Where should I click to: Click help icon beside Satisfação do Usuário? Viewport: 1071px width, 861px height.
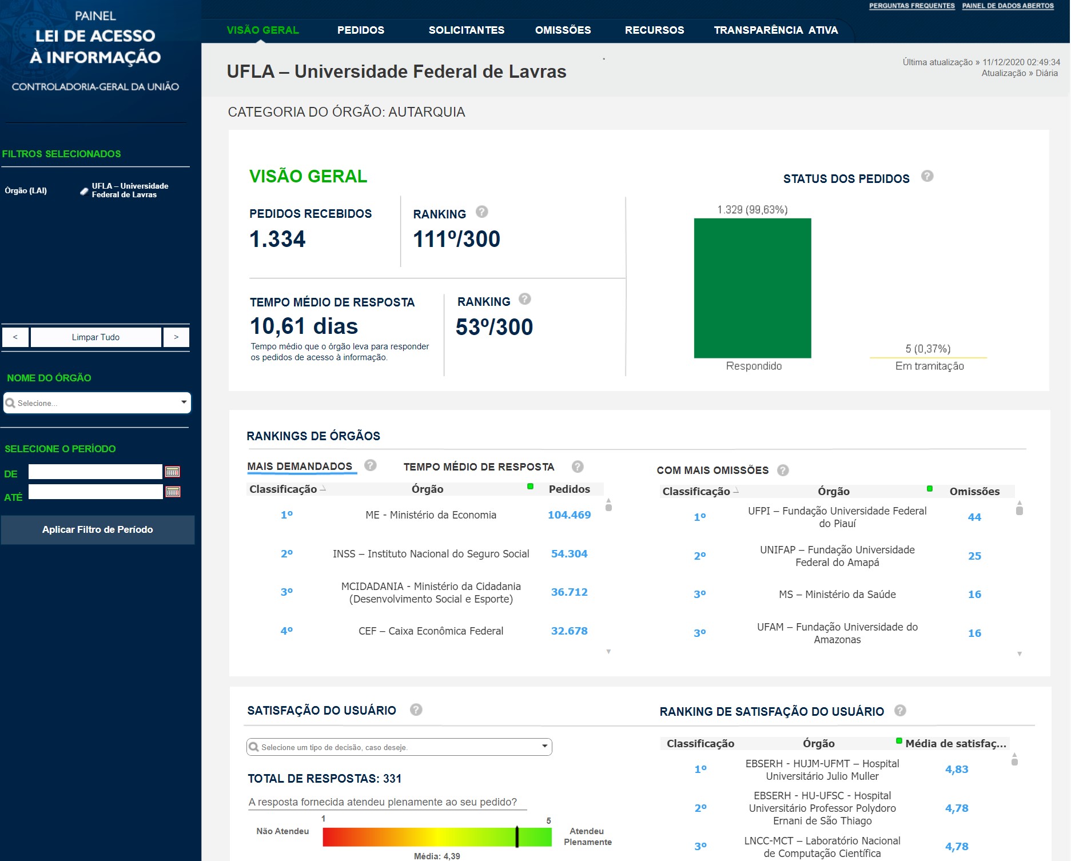pyautogui.click(x=416, y=709)
